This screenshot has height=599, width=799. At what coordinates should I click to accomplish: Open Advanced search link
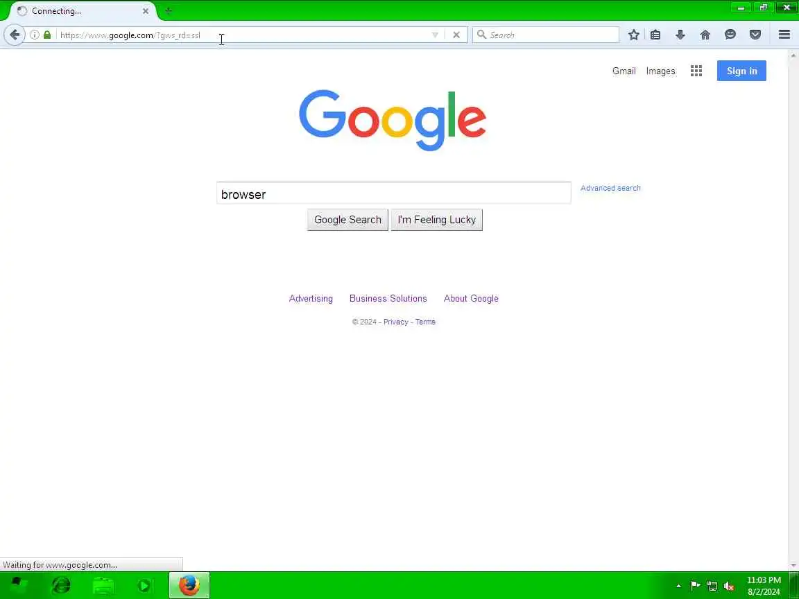pos(610,188)
